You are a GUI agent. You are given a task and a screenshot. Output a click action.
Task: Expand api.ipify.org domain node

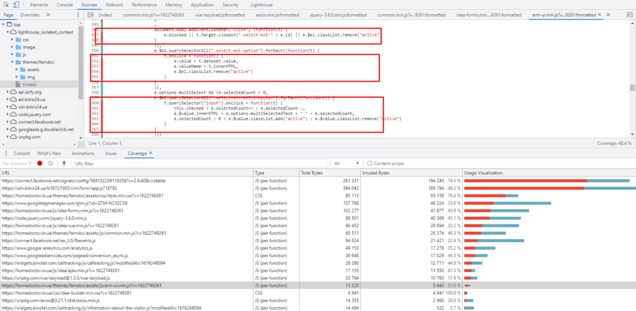pyautogui.click(x=8, y=92)
